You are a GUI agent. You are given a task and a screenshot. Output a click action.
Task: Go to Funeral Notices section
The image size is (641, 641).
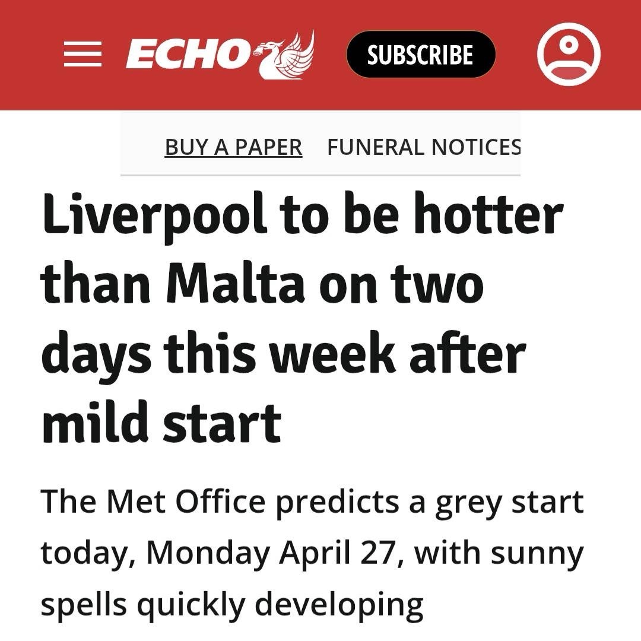click(424, 147)
